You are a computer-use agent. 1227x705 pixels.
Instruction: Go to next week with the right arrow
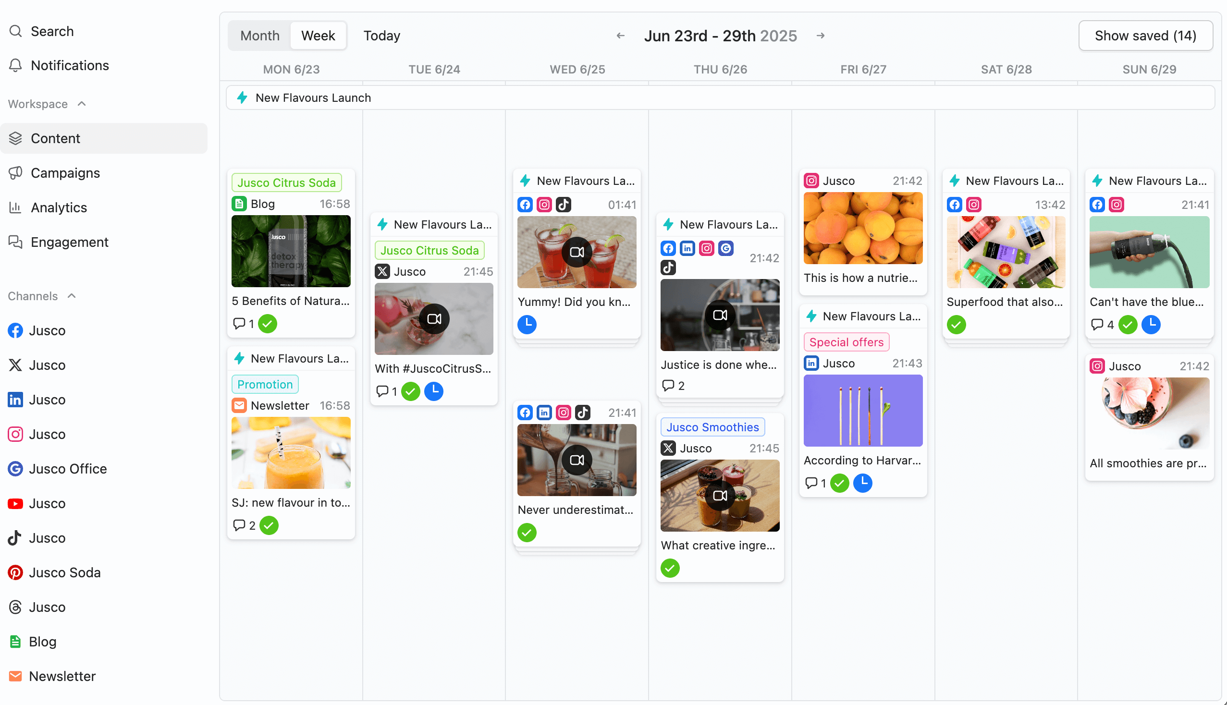click(x=821, y=36)
